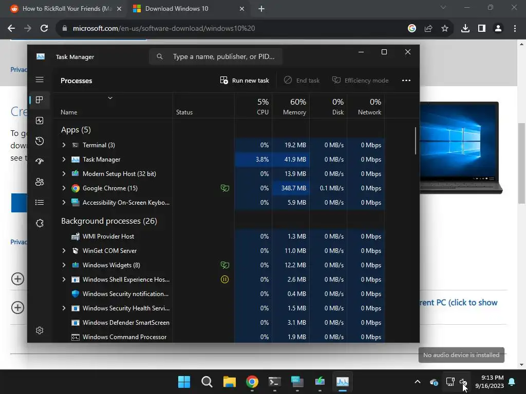Expand the Terminal (3) process group

click(x=64, y=145)
